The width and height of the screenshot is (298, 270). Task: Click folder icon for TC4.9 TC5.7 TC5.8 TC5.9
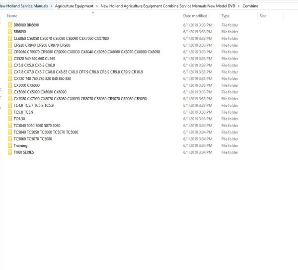(10, 105)
